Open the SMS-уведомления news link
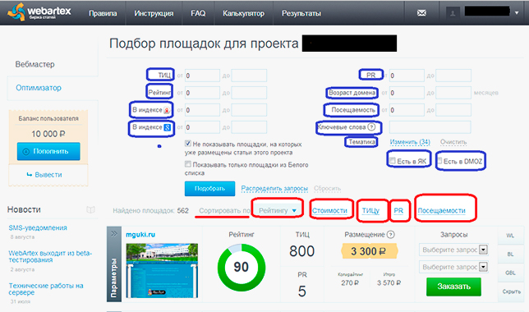 pyautogui.click(x=38, y=227)
